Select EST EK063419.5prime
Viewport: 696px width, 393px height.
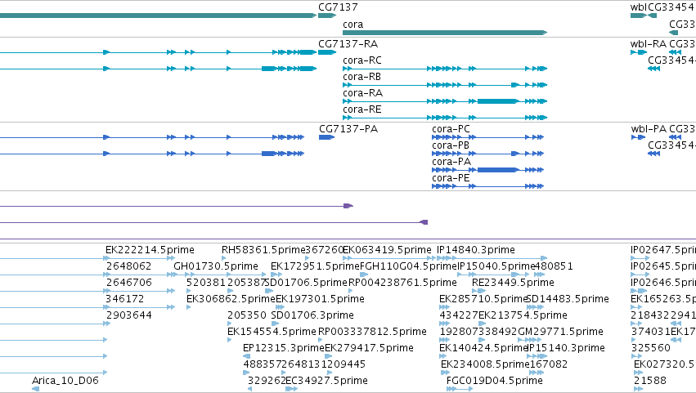point(387,250)
